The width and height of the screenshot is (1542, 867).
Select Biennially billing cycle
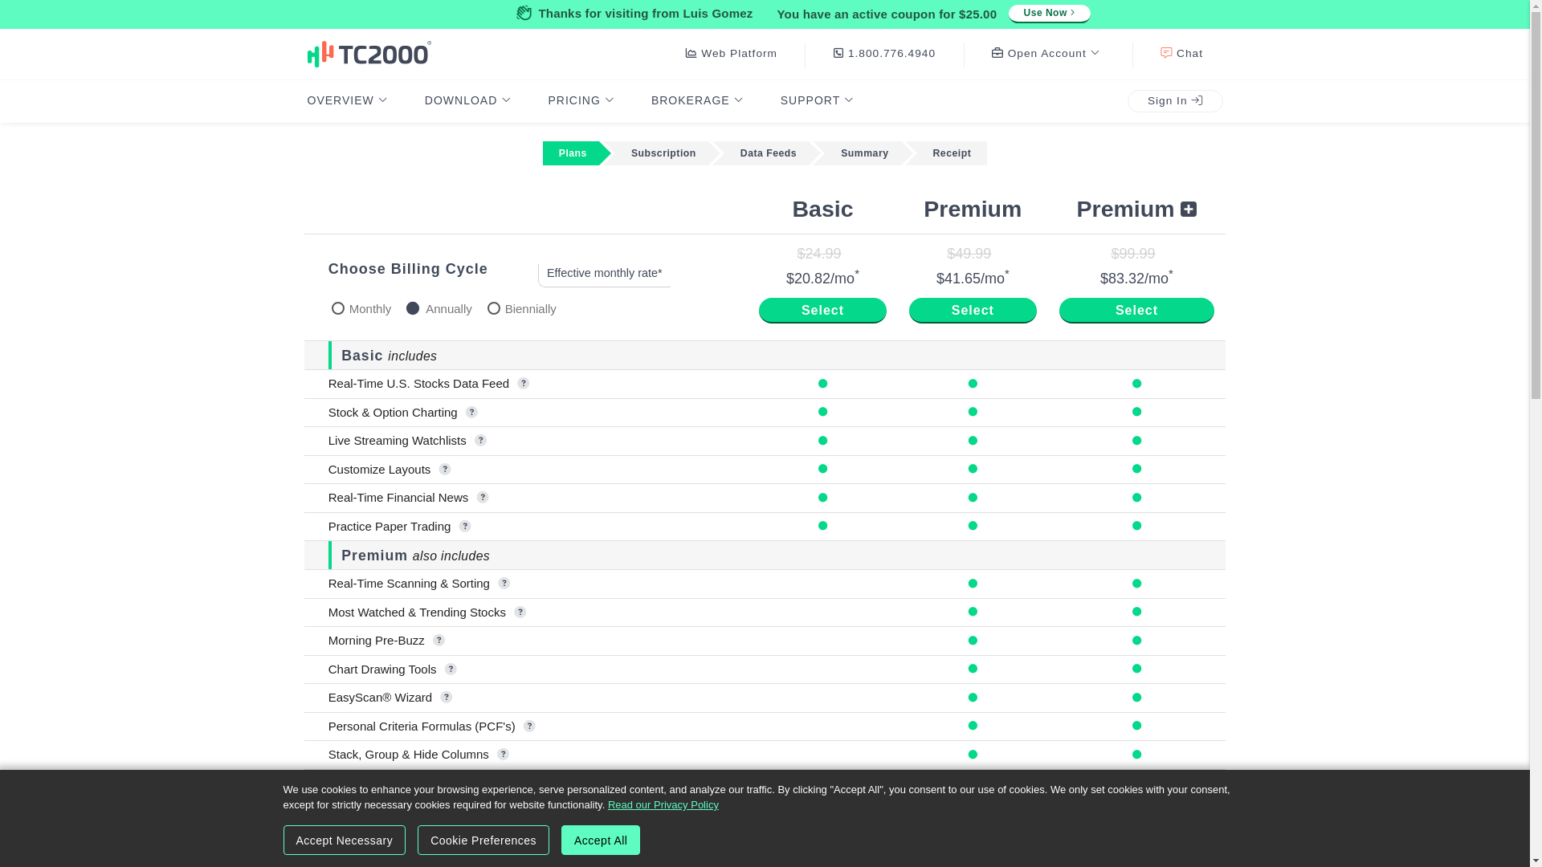tap(494, 308)
